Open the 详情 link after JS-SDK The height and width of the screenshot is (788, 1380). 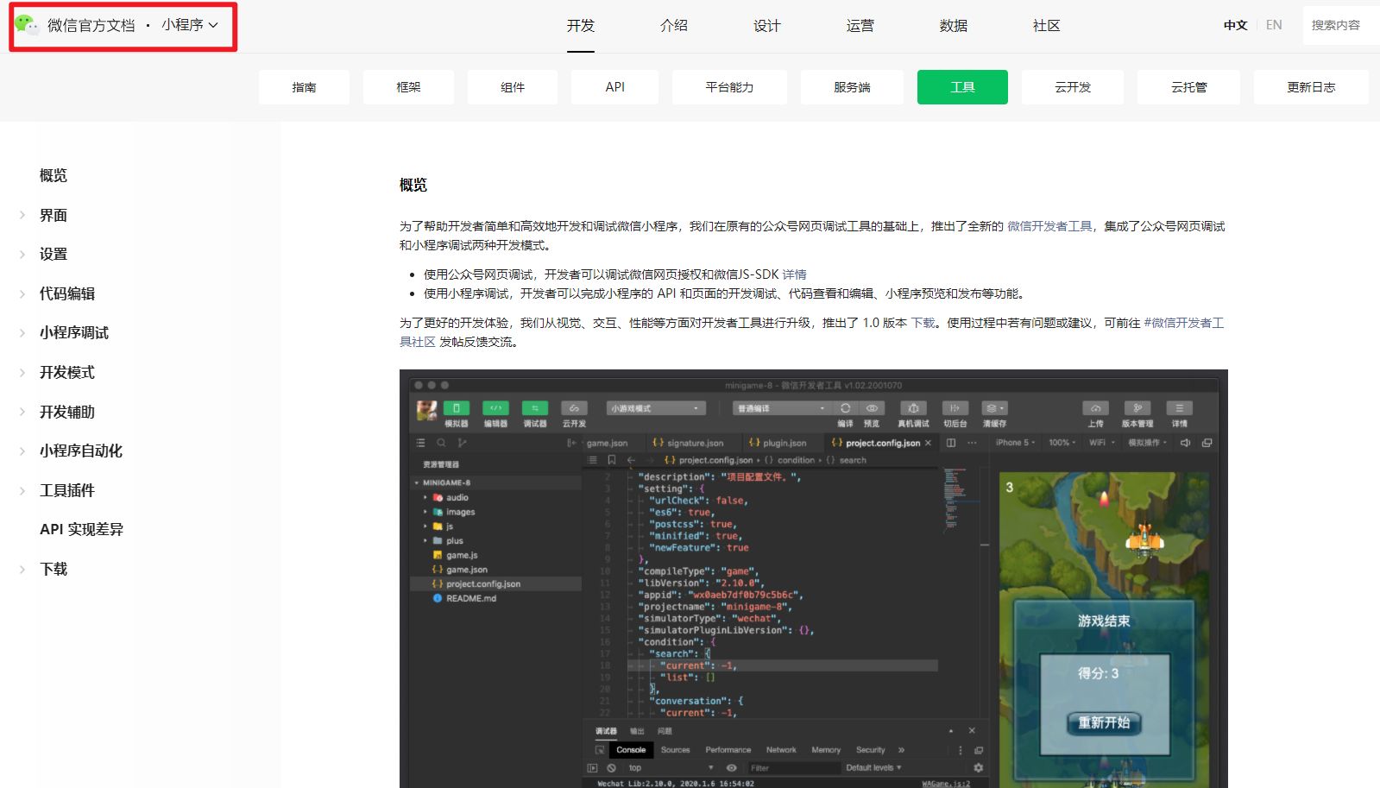pyautogui.click(x=795, y=274)
